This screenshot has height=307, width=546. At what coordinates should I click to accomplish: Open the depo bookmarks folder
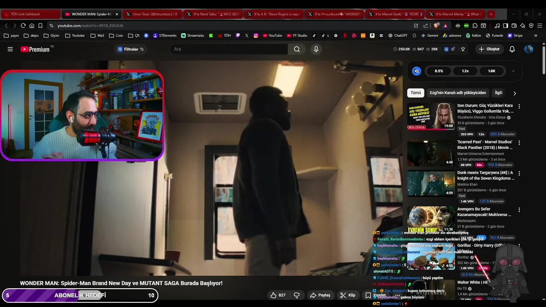tap(31, 35)
